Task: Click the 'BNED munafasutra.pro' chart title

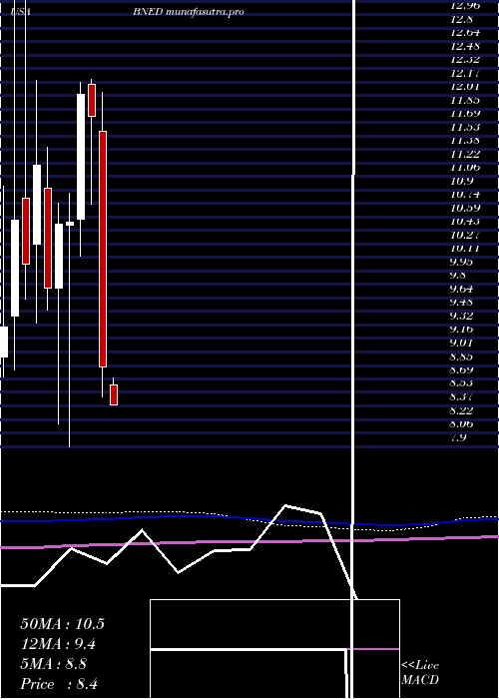Action: tap(189, 12)
